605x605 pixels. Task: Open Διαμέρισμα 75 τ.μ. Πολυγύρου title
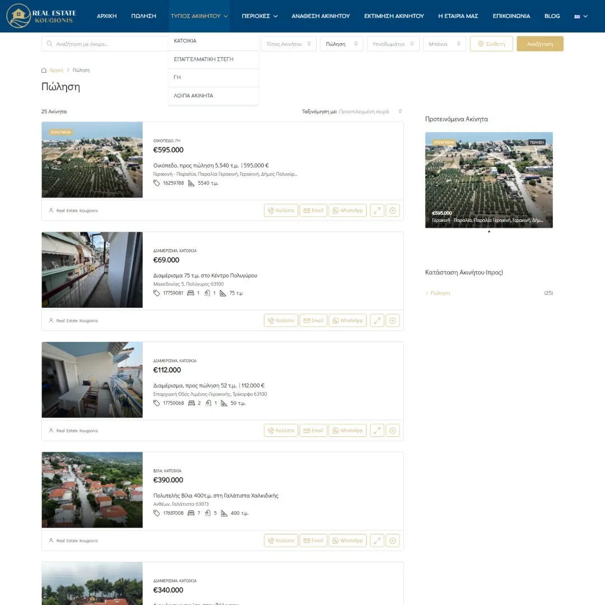tap(205, 276)
